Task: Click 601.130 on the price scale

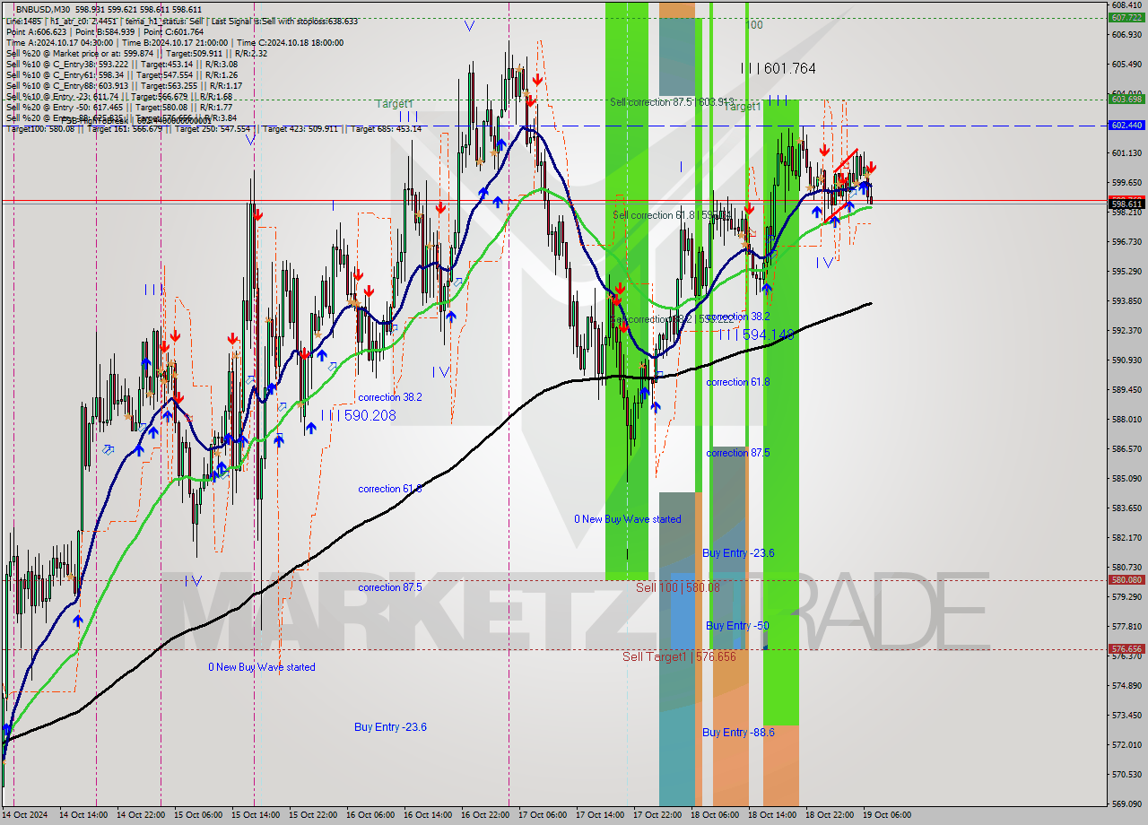Action: click(x=1126, y=152)
